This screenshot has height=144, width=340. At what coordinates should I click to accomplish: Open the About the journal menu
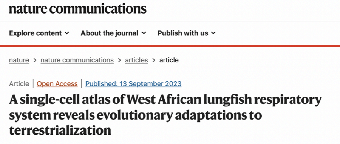(x=113, y=33)
